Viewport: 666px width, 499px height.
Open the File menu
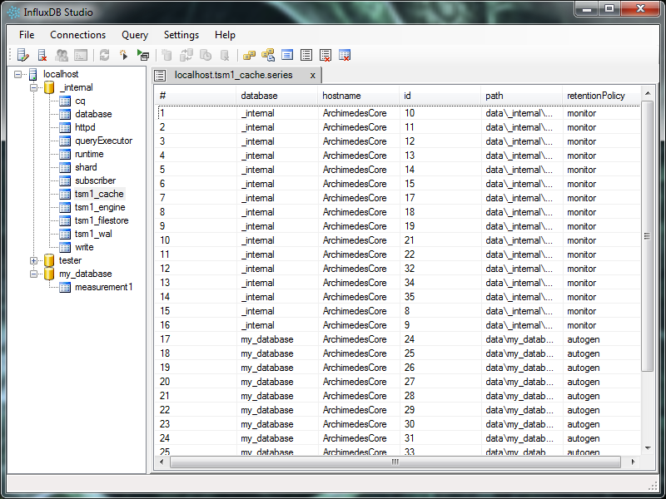coord(27,35)
